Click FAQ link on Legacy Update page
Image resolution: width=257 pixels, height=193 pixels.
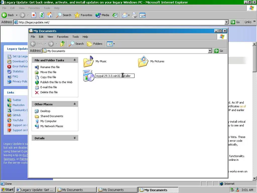point(15,76)
